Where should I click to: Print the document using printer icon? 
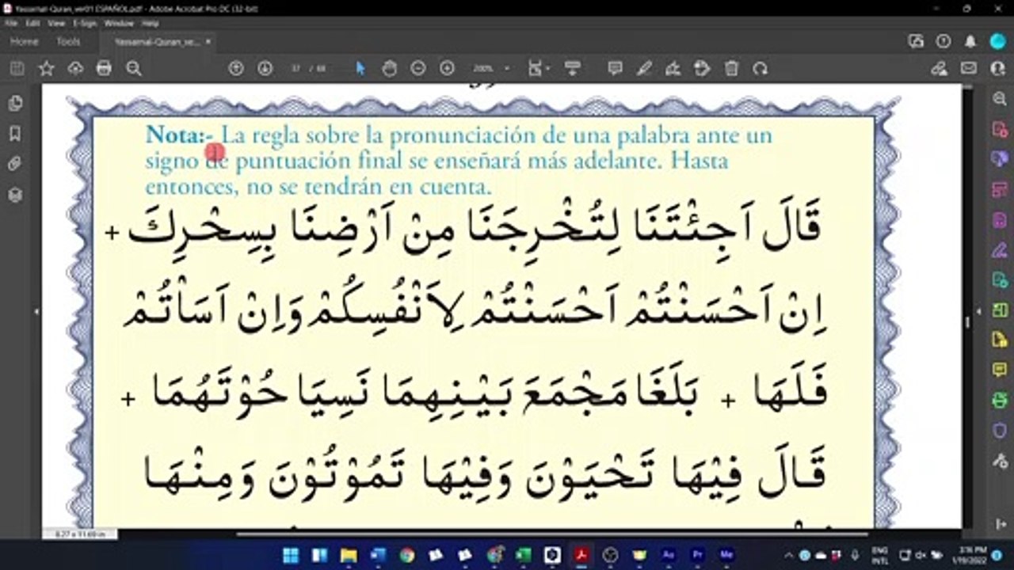tap(104, 69)
